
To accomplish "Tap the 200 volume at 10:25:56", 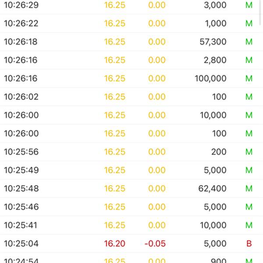I will point(219,152).
